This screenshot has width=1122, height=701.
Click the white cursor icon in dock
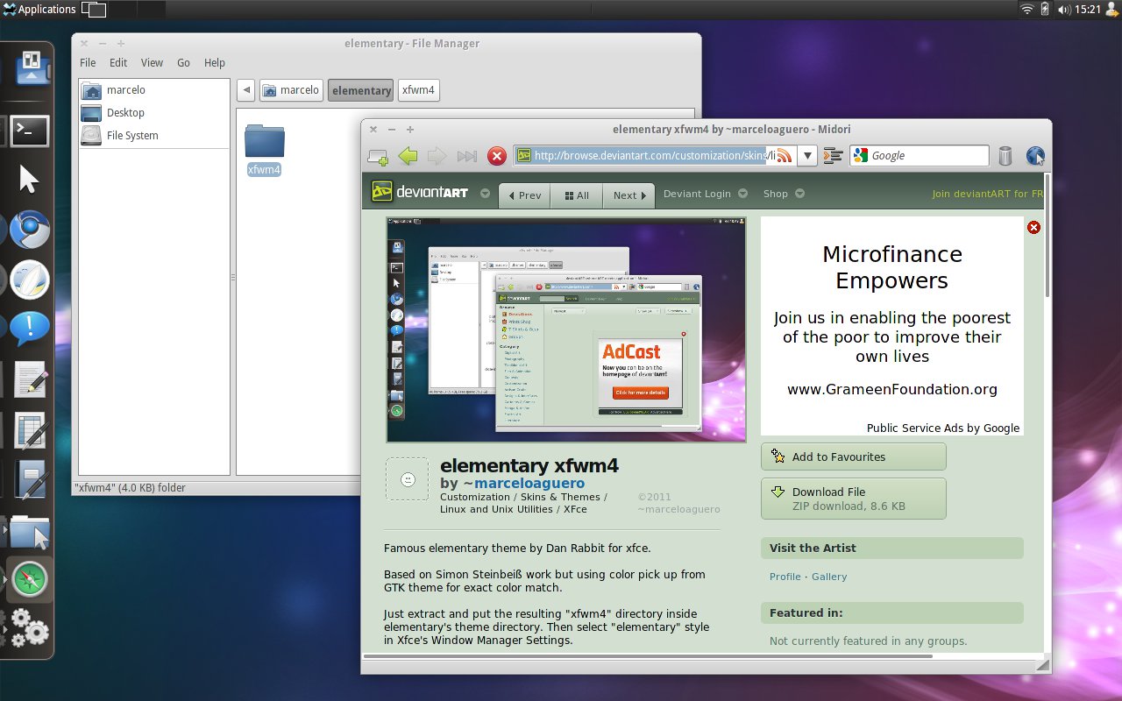coord(29,180)
